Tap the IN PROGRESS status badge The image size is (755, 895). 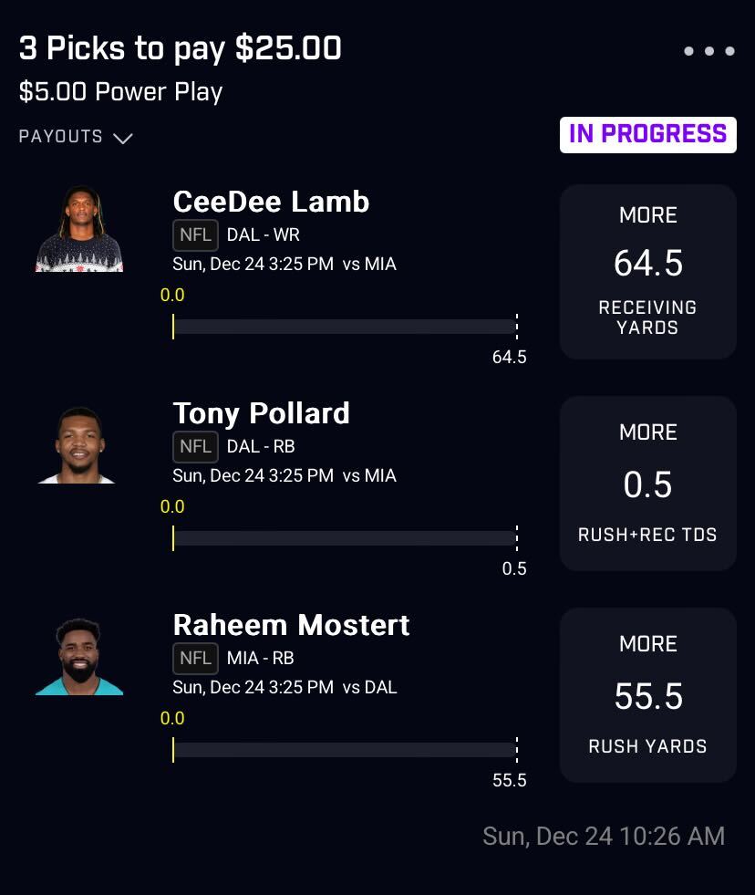pos(647,135)
